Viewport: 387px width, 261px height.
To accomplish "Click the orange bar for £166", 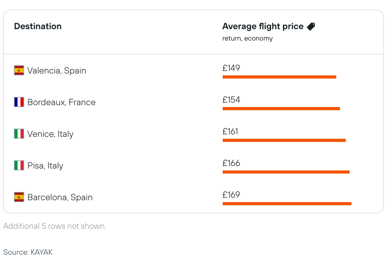I will coord(286,172).
